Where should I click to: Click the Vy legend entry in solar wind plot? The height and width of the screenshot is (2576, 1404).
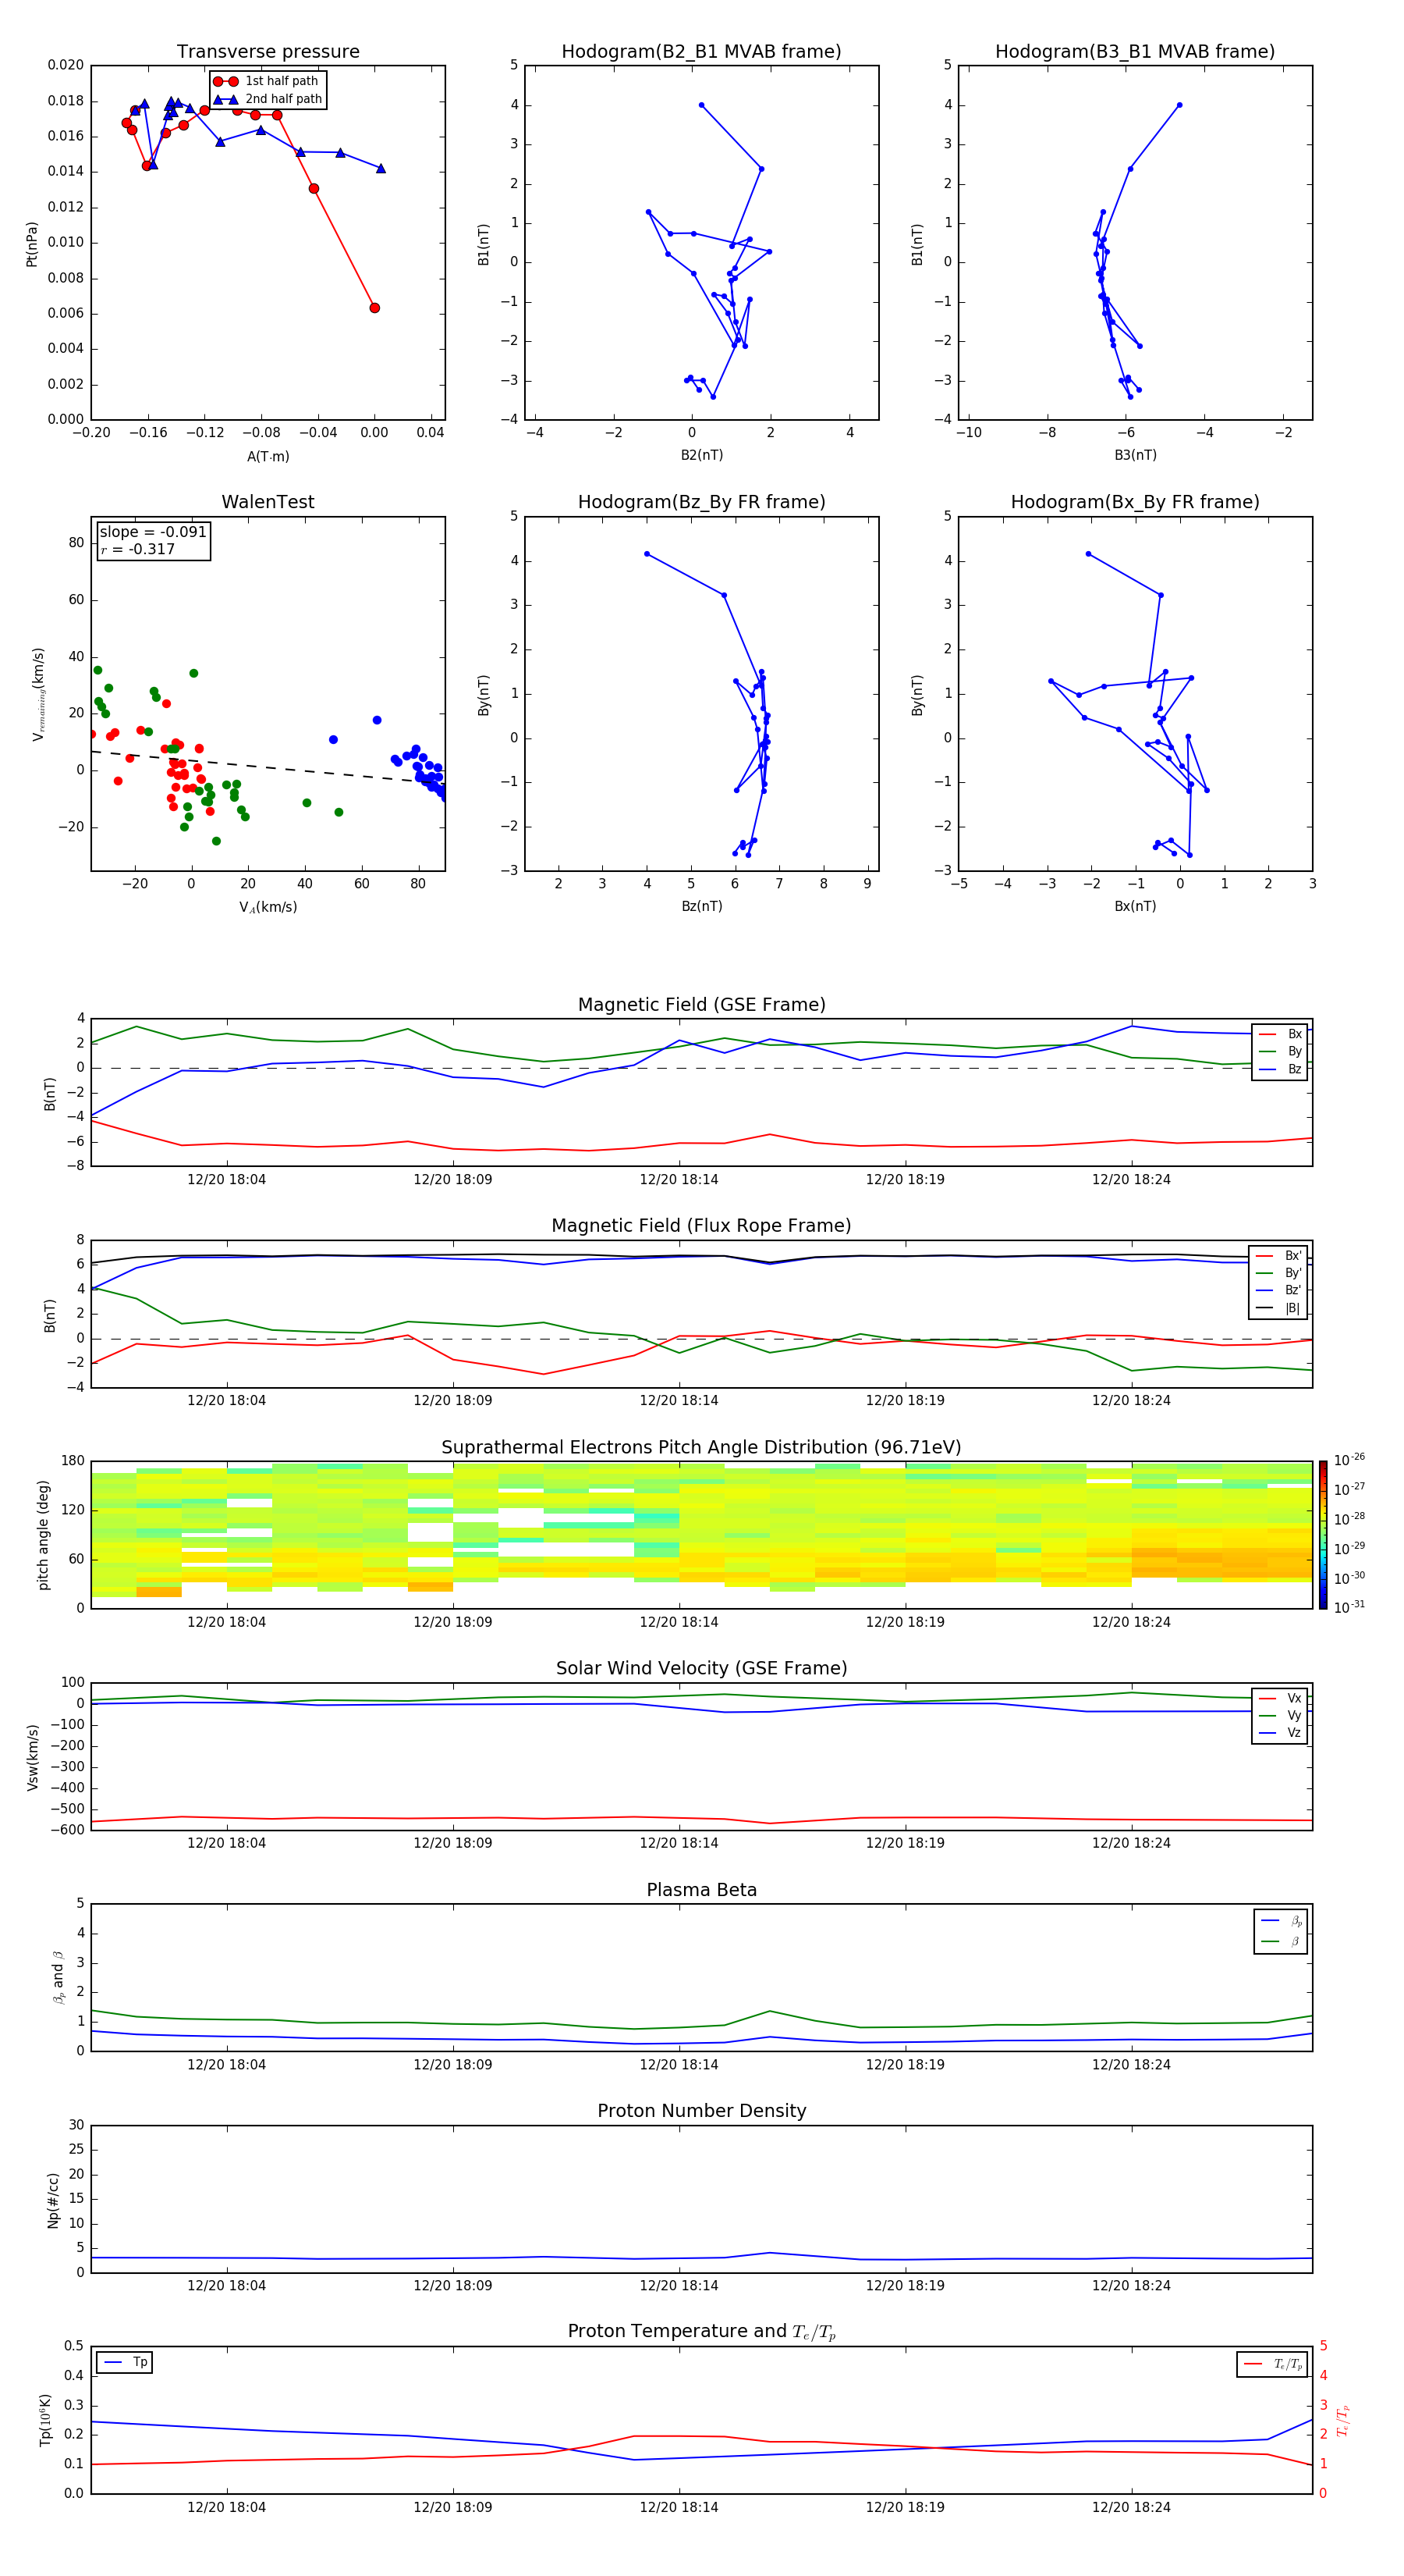pyautogui.click(x=1280, y=1715)
